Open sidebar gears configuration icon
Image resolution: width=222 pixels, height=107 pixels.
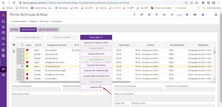tap(3, 75)
